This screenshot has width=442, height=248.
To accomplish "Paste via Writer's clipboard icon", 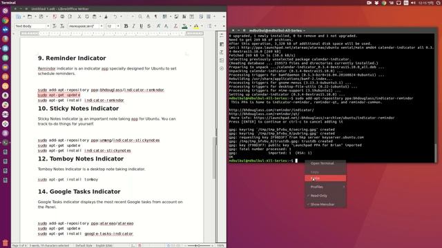I will point(95,17).
